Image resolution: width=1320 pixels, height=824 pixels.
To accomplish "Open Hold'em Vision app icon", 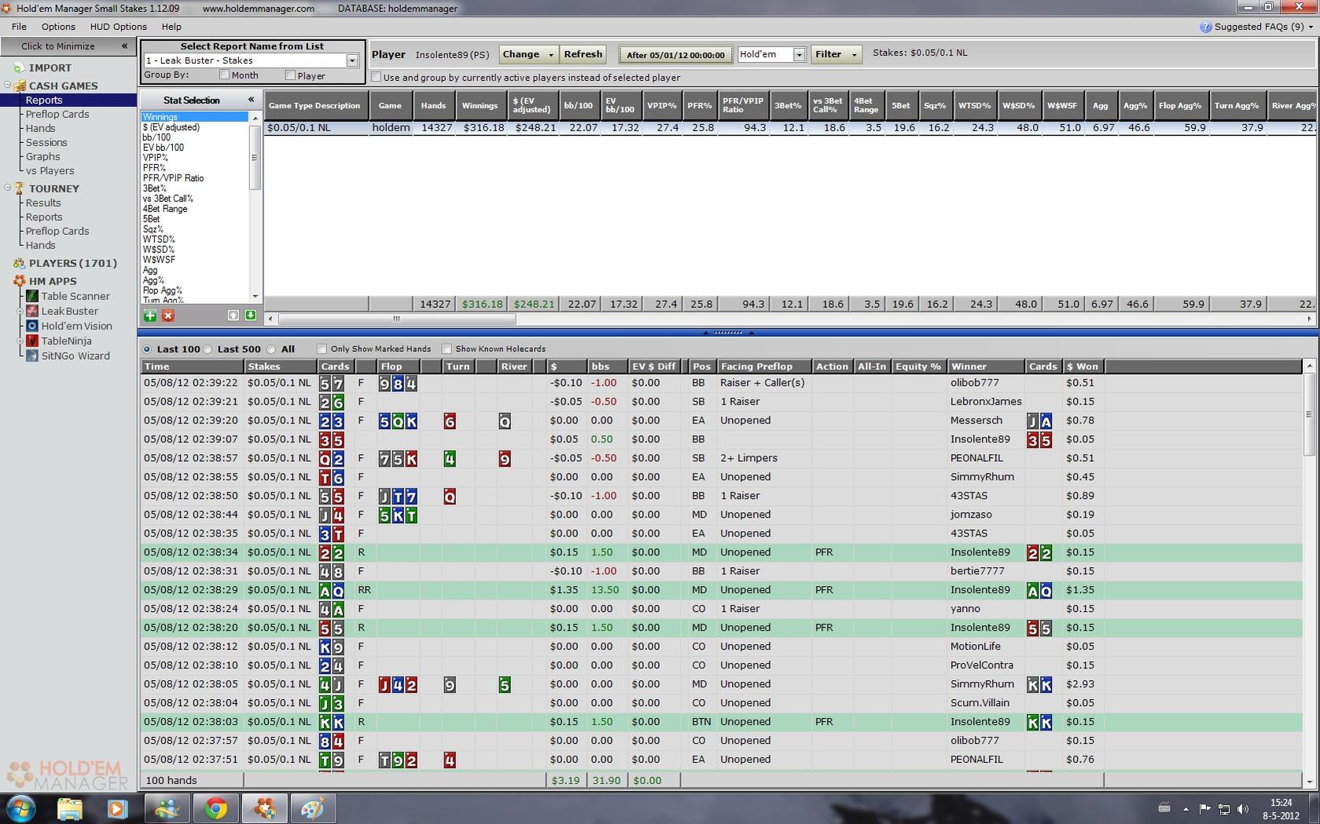I will click(x=32, y=326).
